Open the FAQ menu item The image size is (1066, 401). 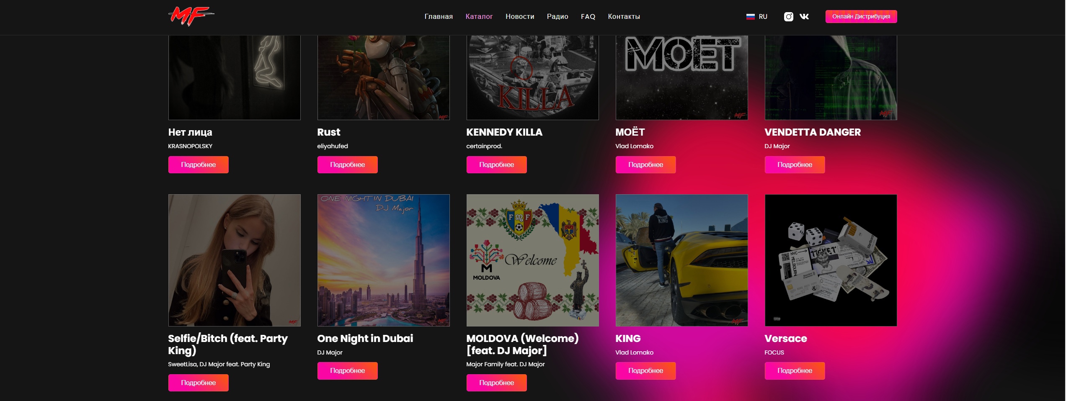point(588,17)
